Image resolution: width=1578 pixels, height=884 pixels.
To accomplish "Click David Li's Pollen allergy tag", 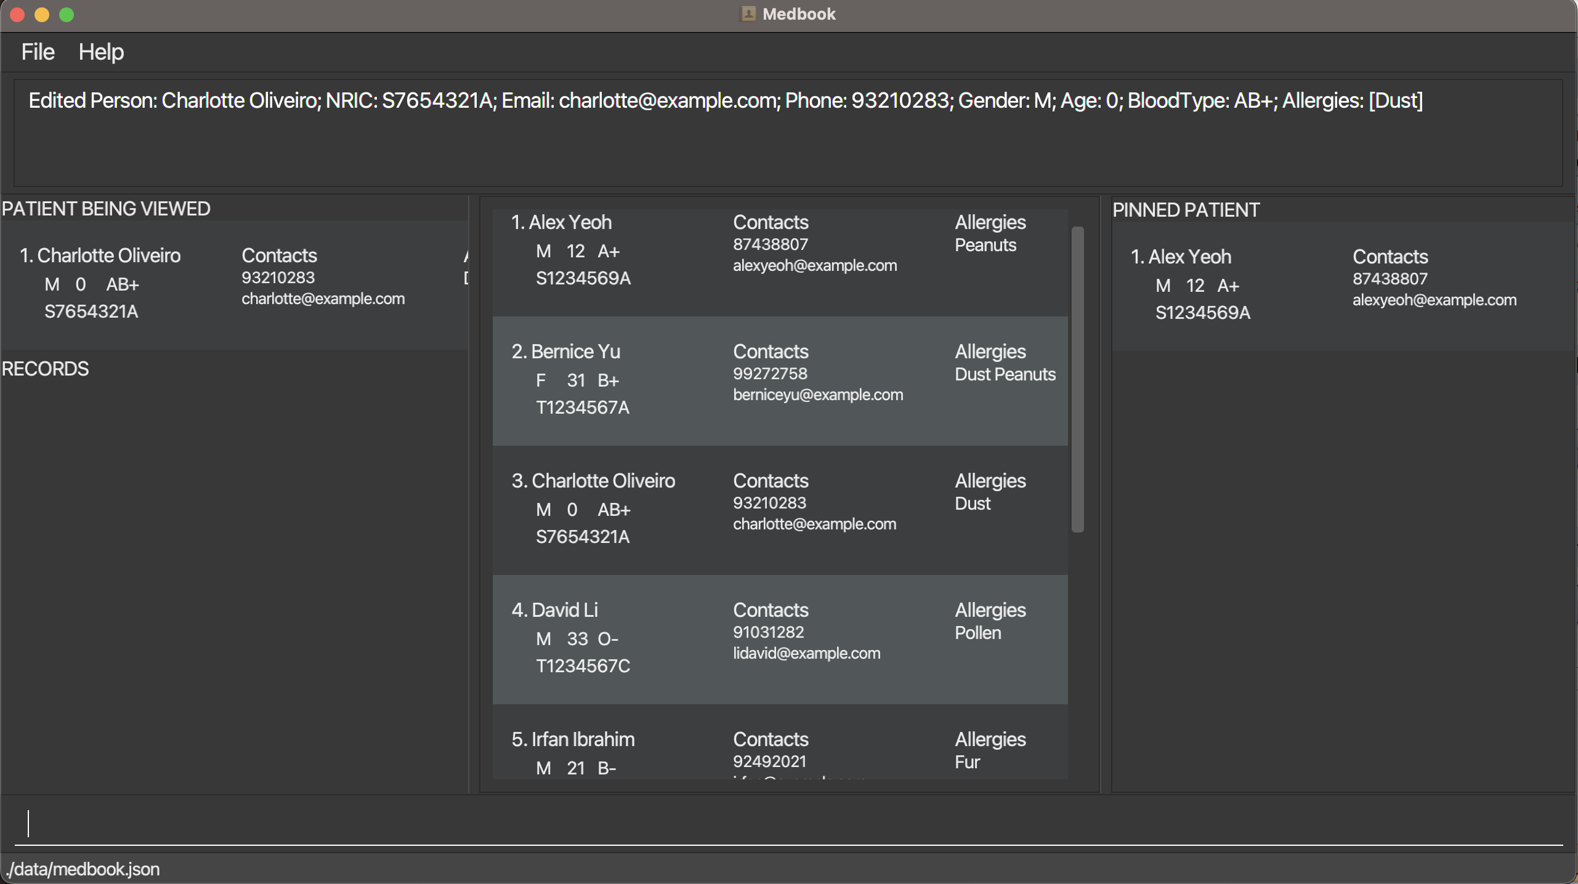I will tap(977, 633).
